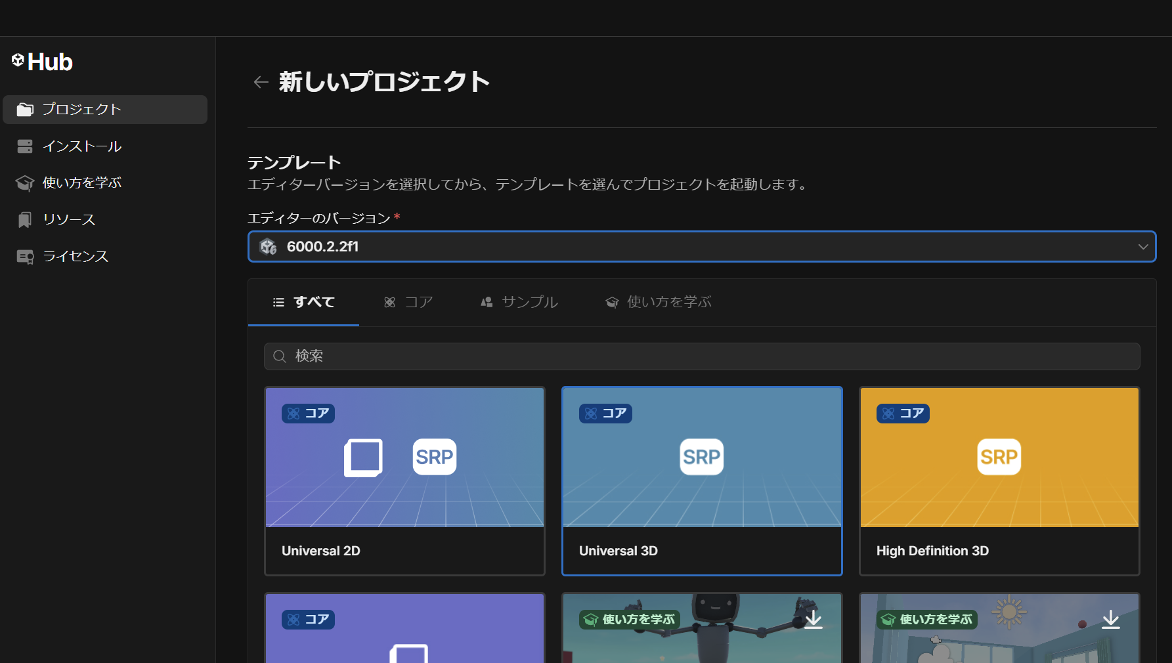The height and width of the screenshot is (663, 1172).
Task: Select the すべて tab
Action: 303,302
